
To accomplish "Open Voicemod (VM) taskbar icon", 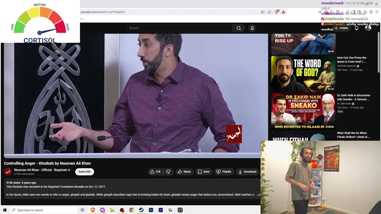I will (170, 210).
